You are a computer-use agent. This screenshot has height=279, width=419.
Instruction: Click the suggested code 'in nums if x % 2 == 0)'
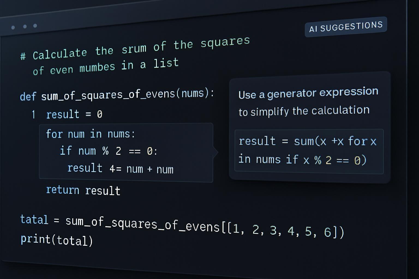(302, 160)
